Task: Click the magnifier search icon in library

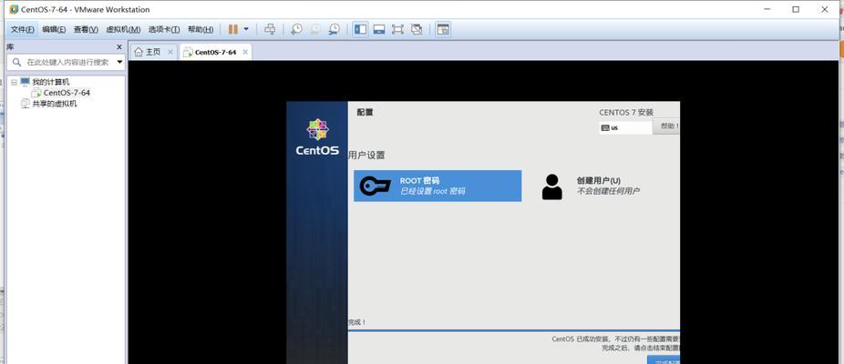Action: point(16,62)
